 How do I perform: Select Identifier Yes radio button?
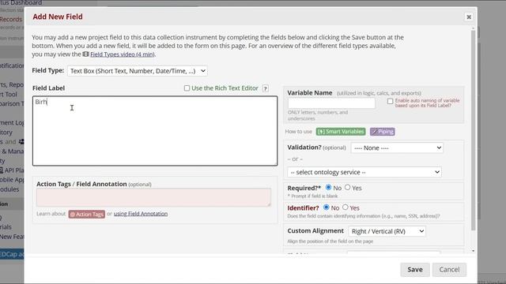pyautogui.click(x=346, y=207)
